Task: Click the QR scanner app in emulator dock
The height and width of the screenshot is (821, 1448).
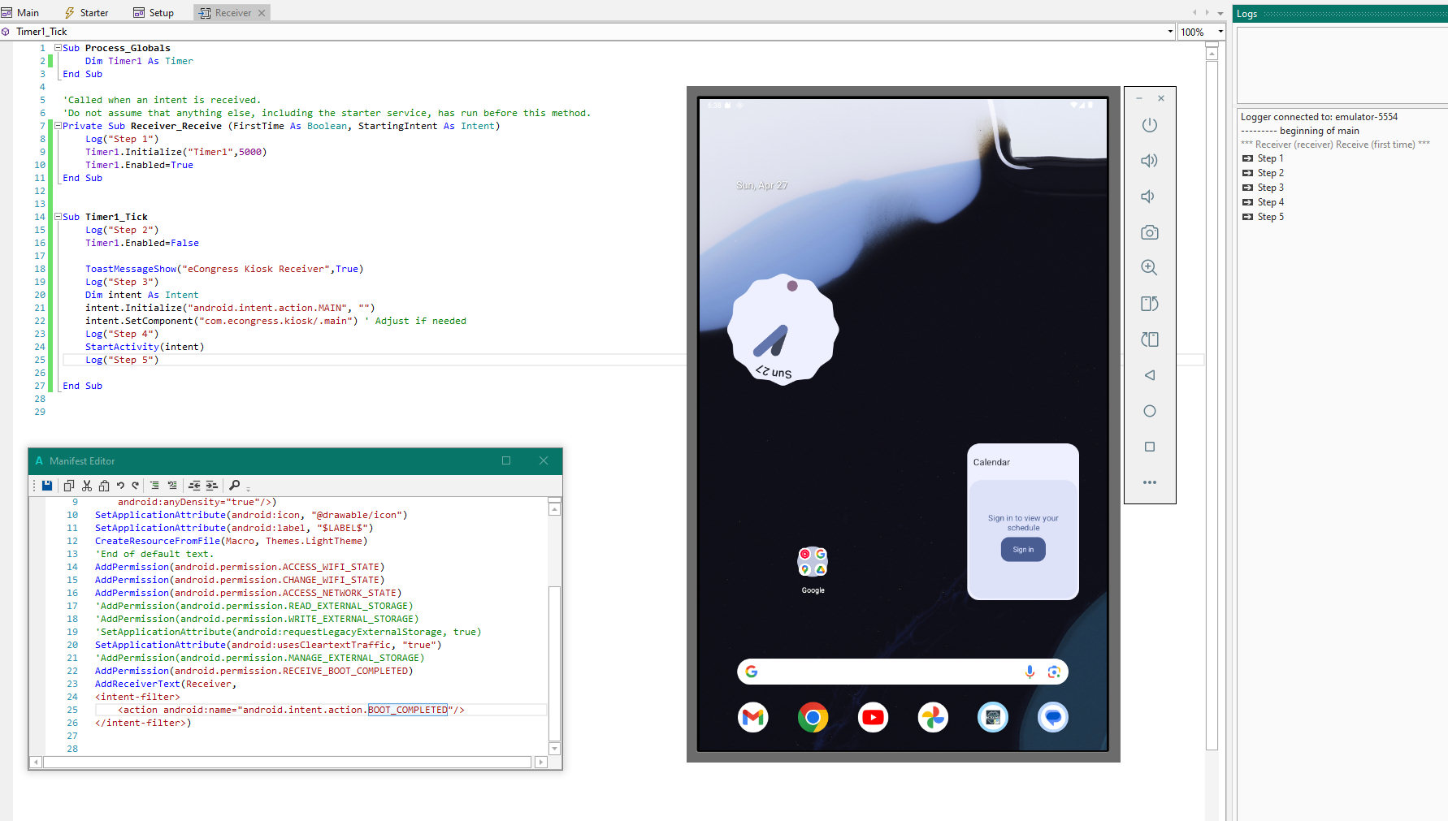Action: click(993, 717)
